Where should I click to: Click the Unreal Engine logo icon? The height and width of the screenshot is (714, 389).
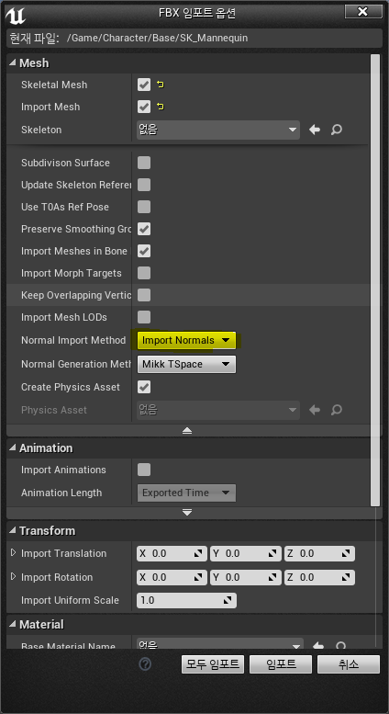pos(15,16)
